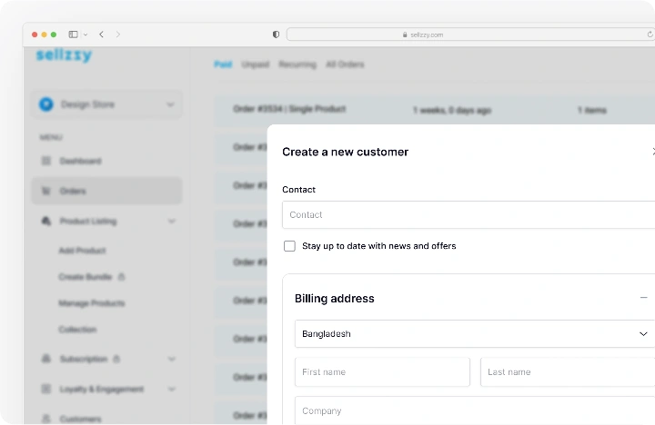The image size is (655, 425).
Task: Click the Design Store avatar icon
Action: 46,104
